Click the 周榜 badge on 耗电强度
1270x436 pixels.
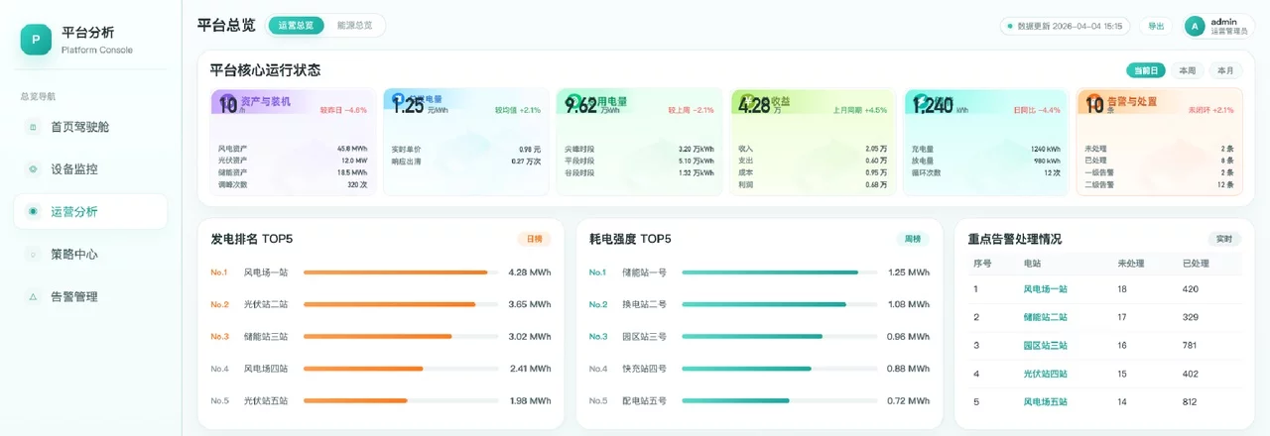[913, 239]
